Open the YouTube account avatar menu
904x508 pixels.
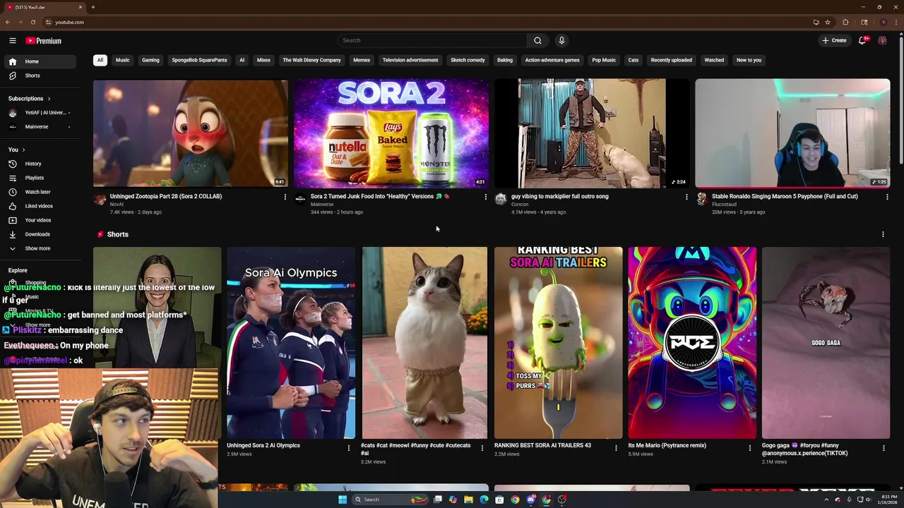point(882,40)
